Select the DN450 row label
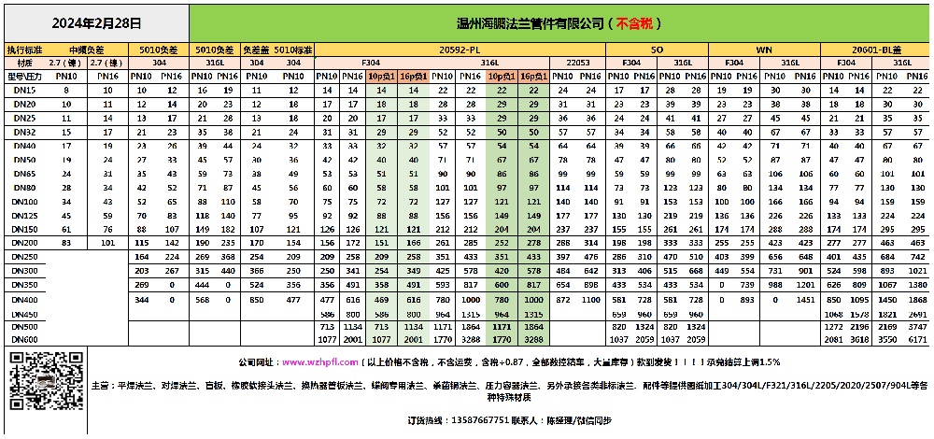934x439 pixels. click(25, 314)
